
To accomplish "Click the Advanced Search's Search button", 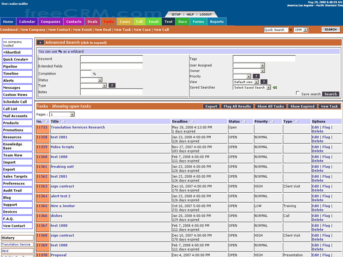I will 331,94.
